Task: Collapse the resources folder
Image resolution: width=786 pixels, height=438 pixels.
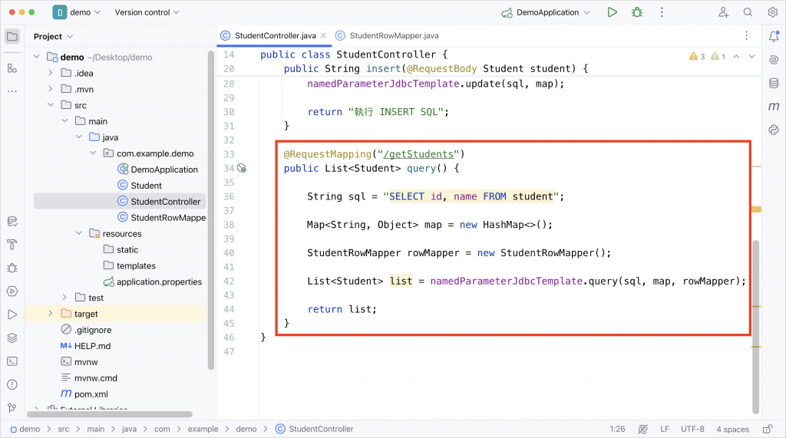Action: pos(79,233)
